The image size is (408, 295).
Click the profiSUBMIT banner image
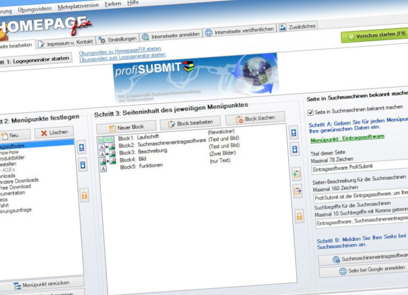pos(196,77)
